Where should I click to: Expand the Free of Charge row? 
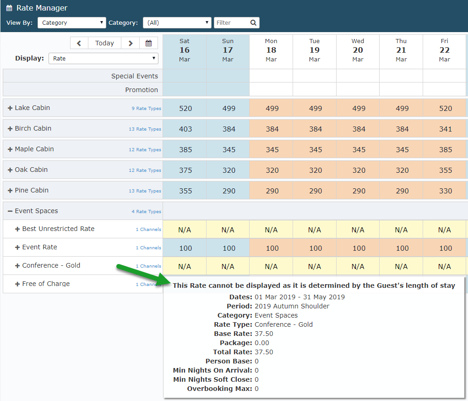(x=17, y=284)
